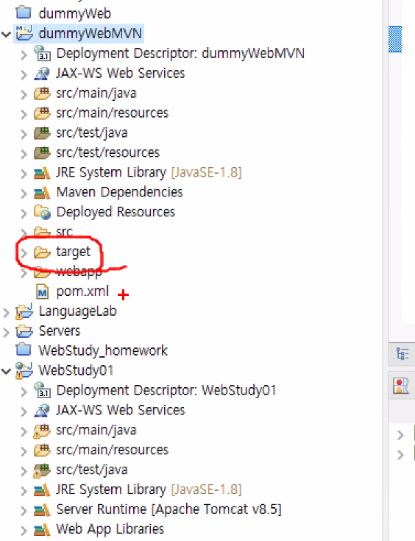This screenshot has height=541, width=415.
Task: Select the WebStudy_homework project
Action: [103, 350]
